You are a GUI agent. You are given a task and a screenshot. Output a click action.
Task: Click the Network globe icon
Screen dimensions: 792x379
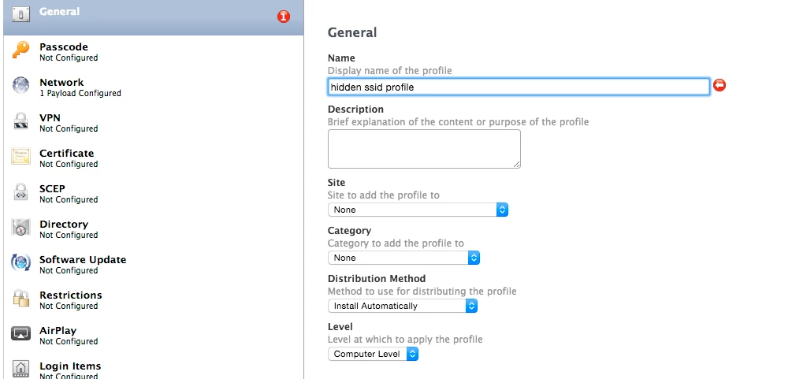tap(21, 86)
